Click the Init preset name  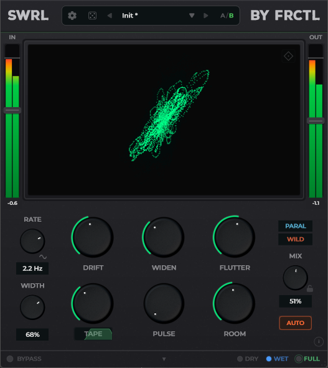(x=129, y=16)
